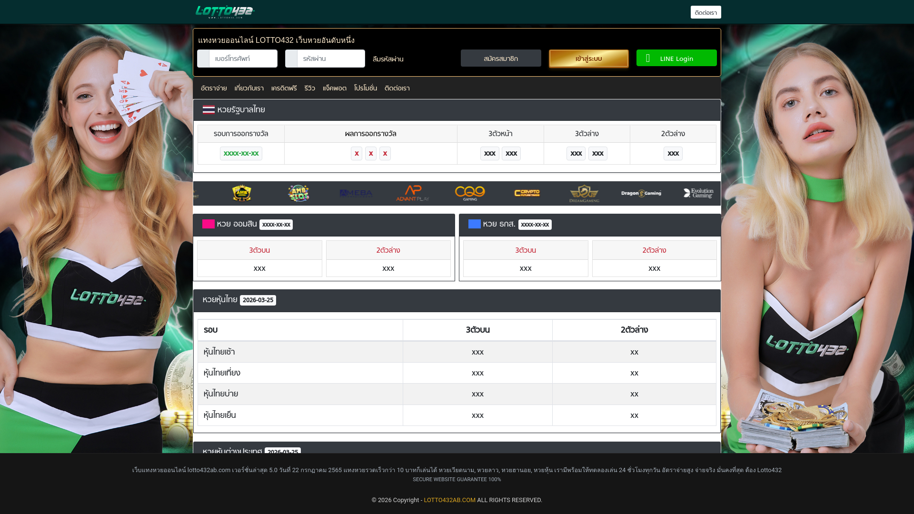This screenshot has width=914, height=514.
Task: Click the สมัครสมาชิก register button
Action: [501, 58]
